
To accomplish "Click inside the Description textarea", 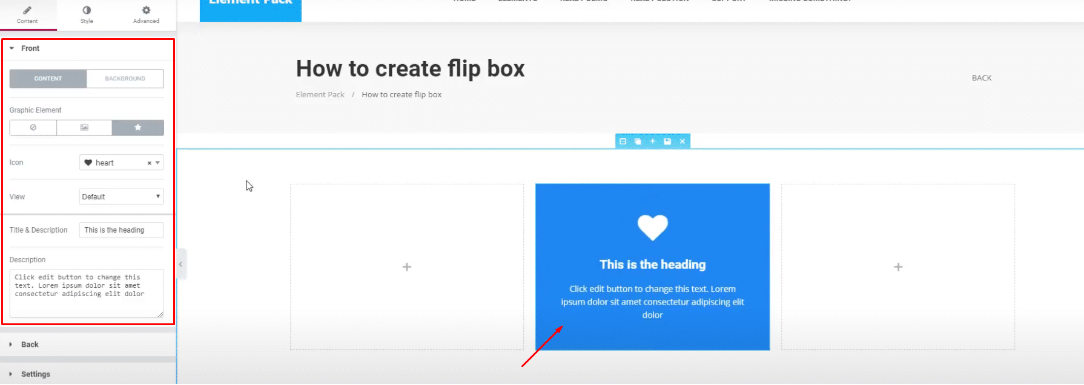I will point(87,293).
